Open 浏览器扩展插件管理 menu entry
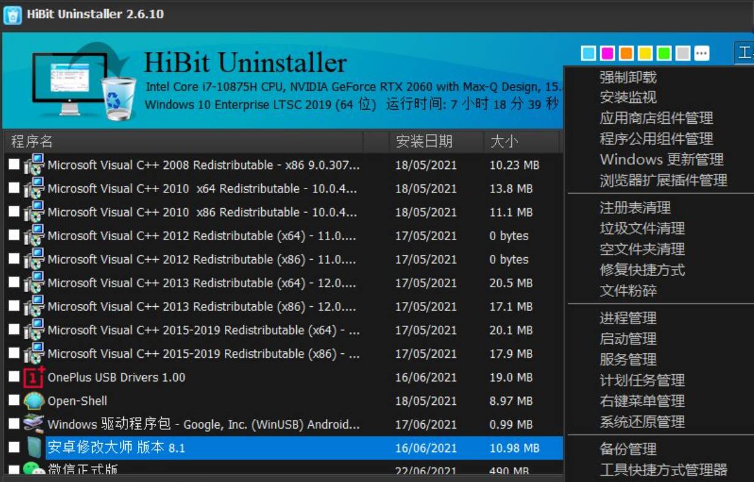Screen dimensions: 754x482 point(663,181)
